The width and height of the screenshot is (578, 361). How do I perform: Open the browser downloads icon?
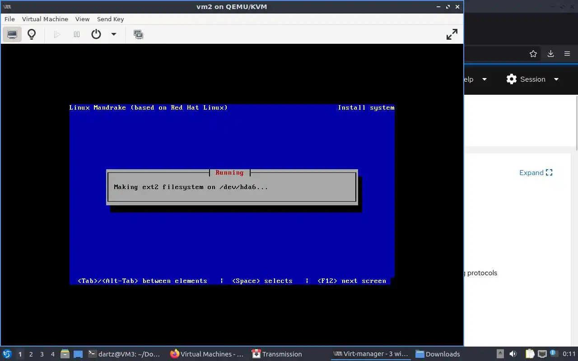pos(550,54)
